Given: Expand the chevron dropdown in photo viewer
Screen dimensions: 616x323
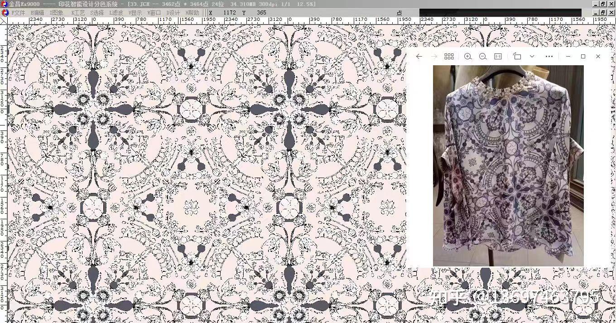Looking at the screenshot, I should coord(532,56).
